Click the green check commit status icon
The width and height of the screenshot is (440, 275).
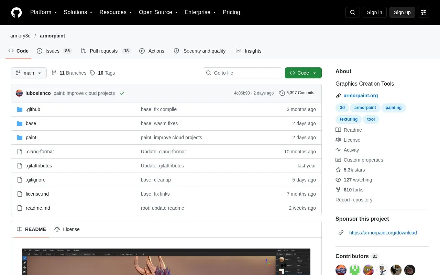point(122,93)
